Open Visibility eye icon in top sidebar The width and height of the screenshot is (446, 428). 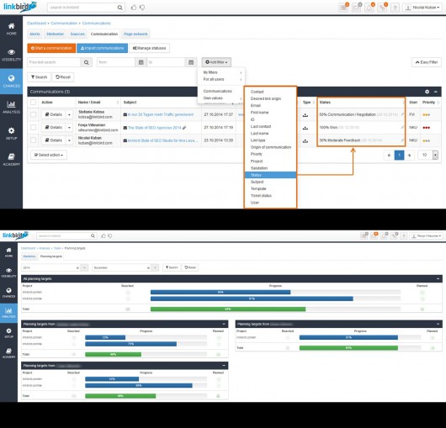coord(12,55)
